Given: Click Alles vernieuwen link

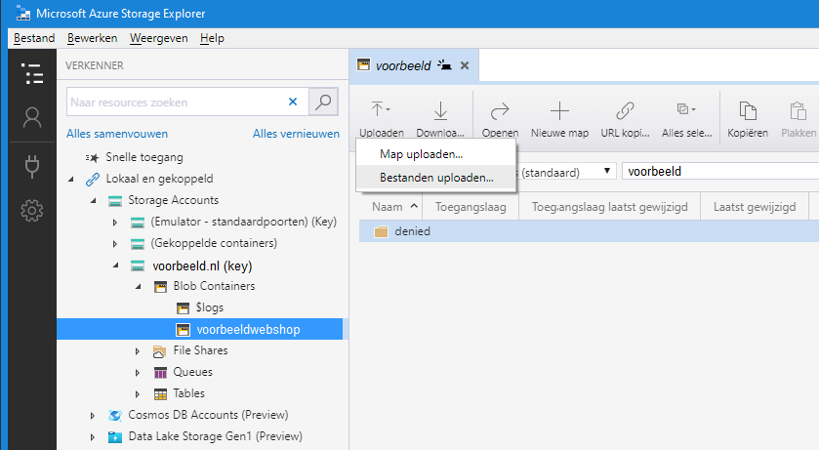Looking at the screenshot, I should (296, 134).
